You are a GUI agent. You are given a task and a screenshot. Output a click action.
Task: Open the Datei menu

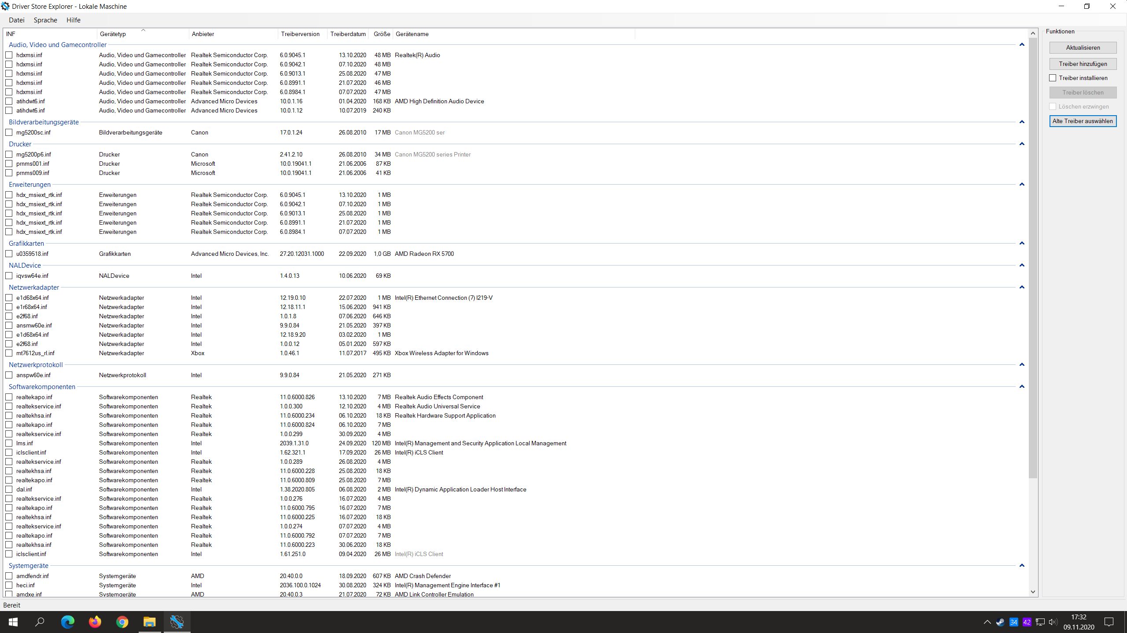pyautogui.click(x=17, y=20)
